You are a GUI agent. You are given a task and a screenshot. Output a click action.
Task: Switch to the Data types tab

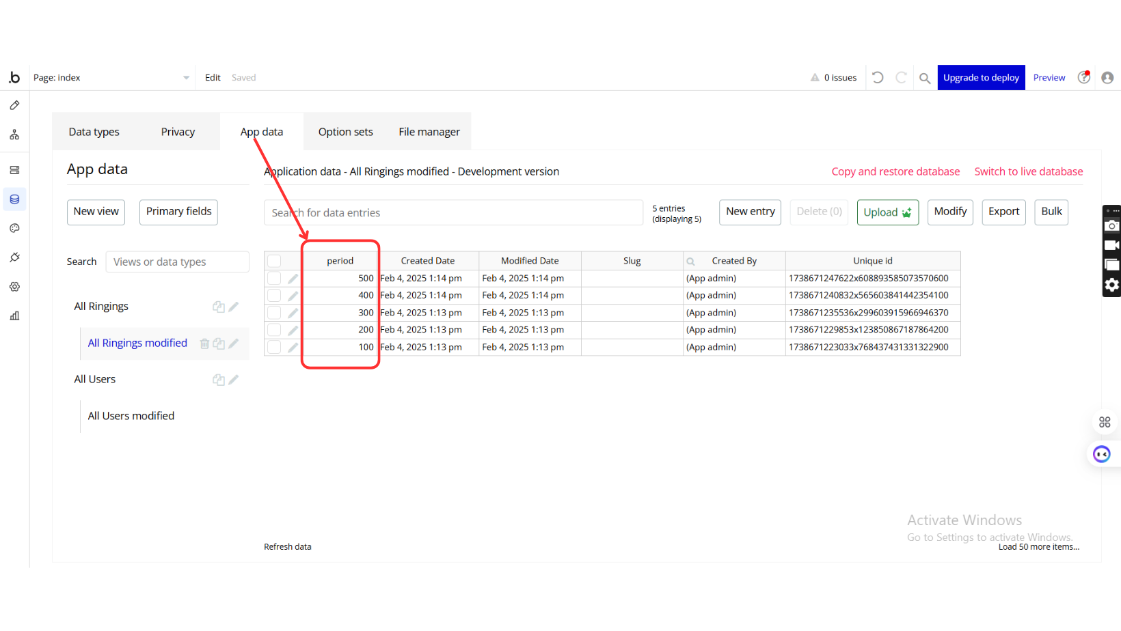click(x=94, y=132)
